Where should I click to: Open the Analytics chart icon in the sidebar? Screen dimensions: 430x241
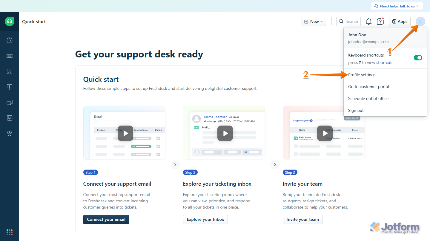[10, 118]
